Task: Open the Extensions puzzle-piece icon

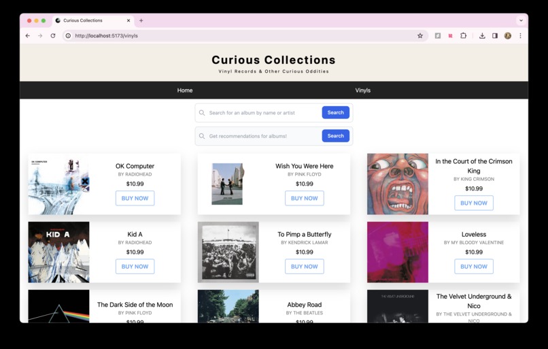Action: point(464,35)
